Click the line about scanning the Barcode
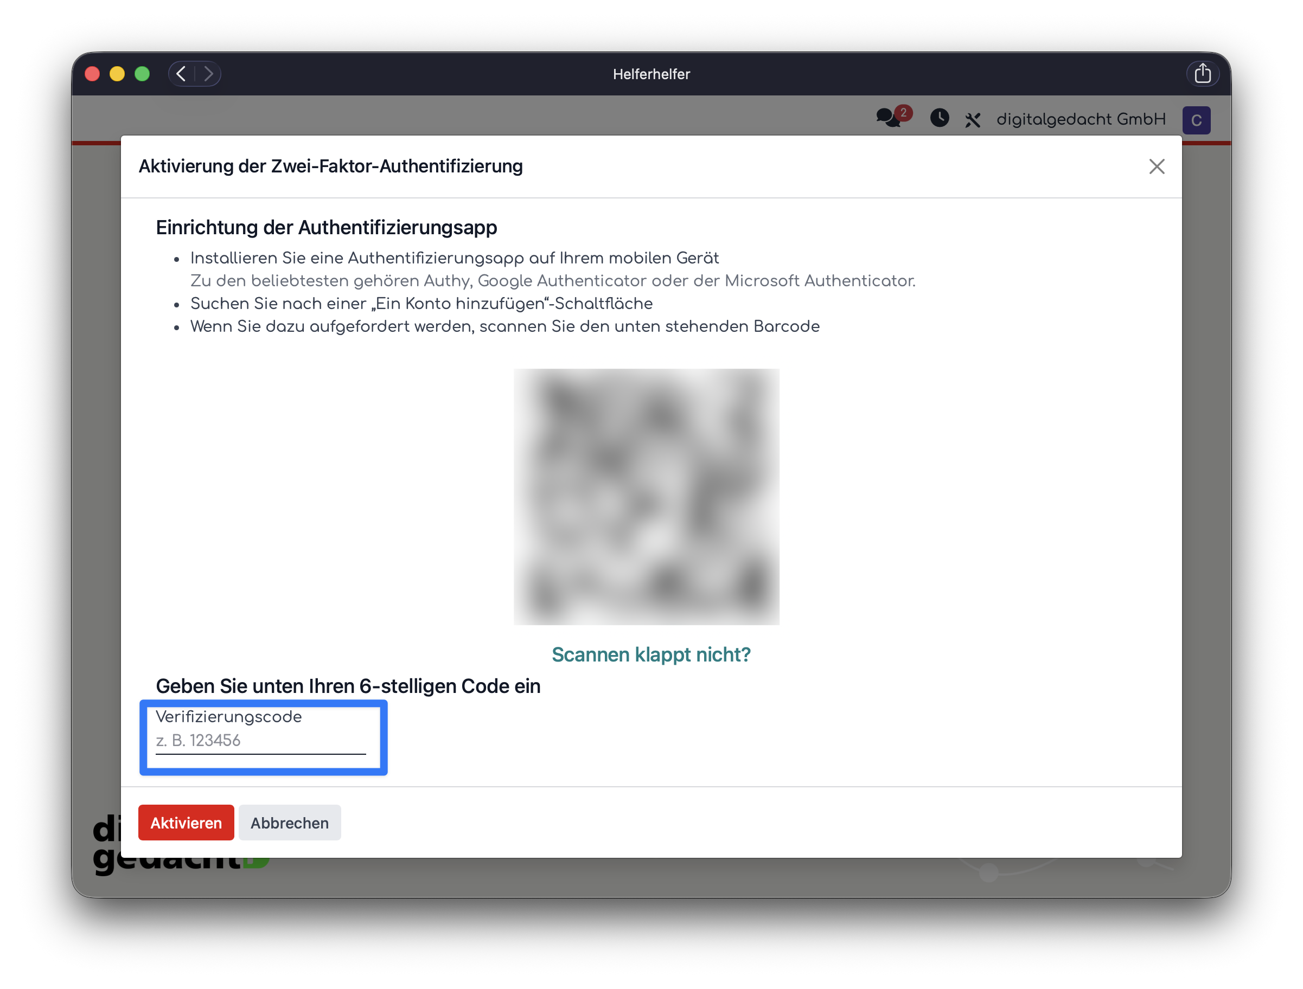This screenshot has width=1303, height=989. click(x=505, y=327)
